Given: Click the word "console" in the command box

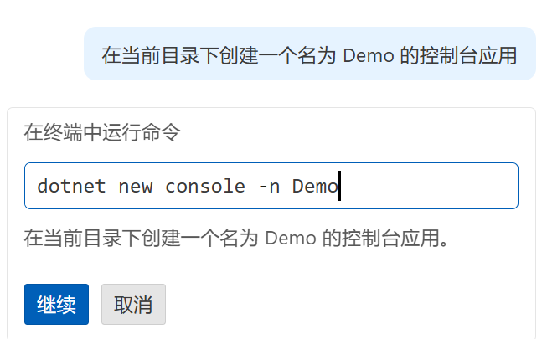Looking at the screenshot, I should tap(204, 186).
